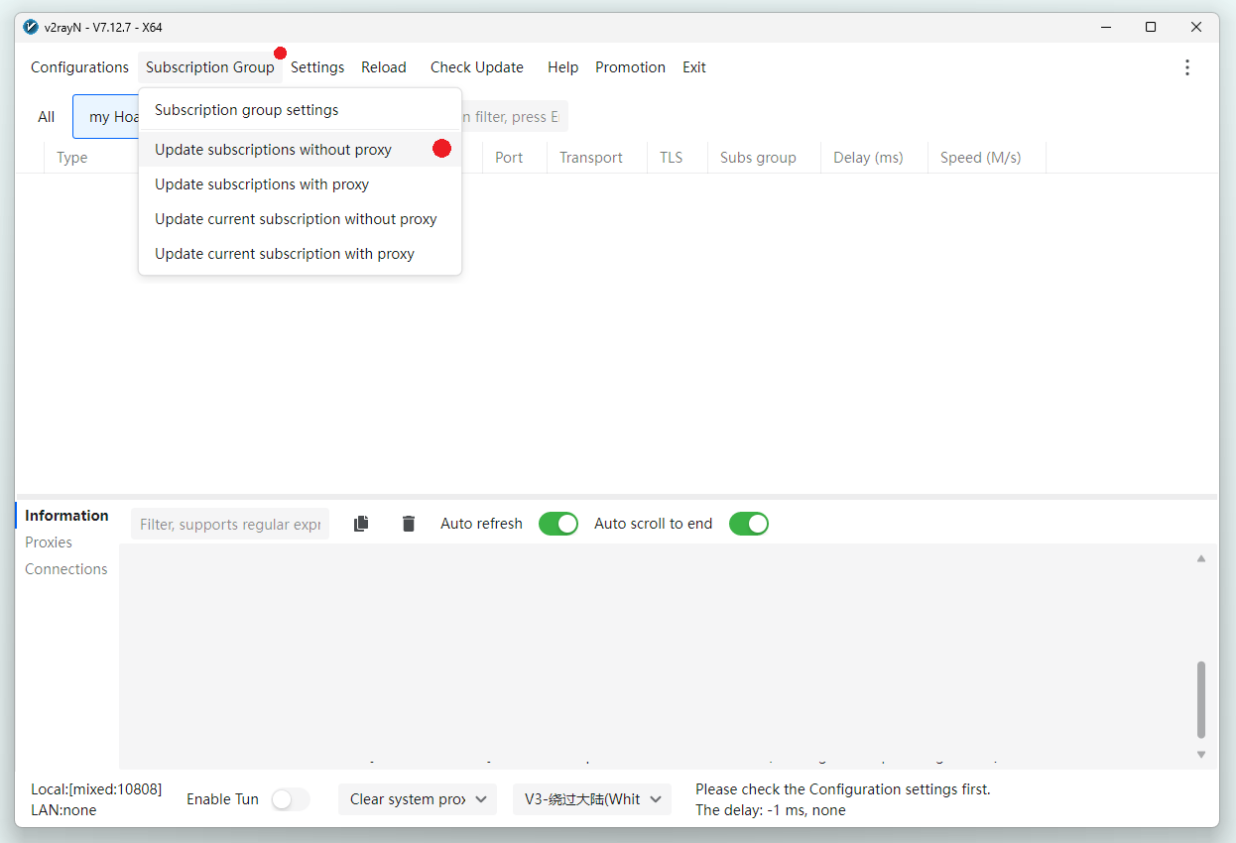Click the copy log icon
Viewport: 1236px width, 843px height.
click(361, 524)
